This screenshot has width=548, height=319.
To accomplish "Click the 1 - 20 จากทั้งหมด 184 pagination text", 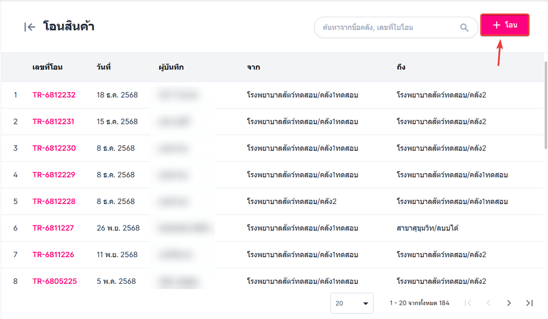I will (419, 303).
